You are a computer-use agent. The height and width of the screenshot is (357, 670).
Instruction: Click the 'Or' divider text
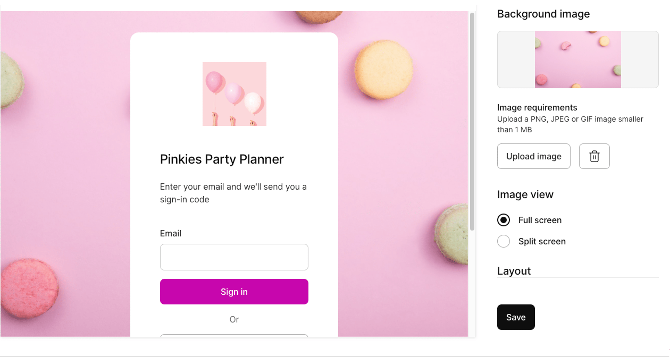(x=234, y=319)
